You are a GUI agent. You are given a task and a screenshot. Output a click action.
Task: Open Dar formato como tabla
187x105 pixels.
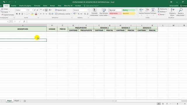pyautogui.click(x=104, y=12)
